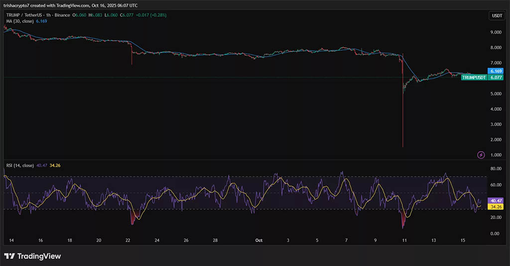This screenshot has width=510, height=266.
Task: Click the TradingView logo icon
Action: (x=9, y=256)
